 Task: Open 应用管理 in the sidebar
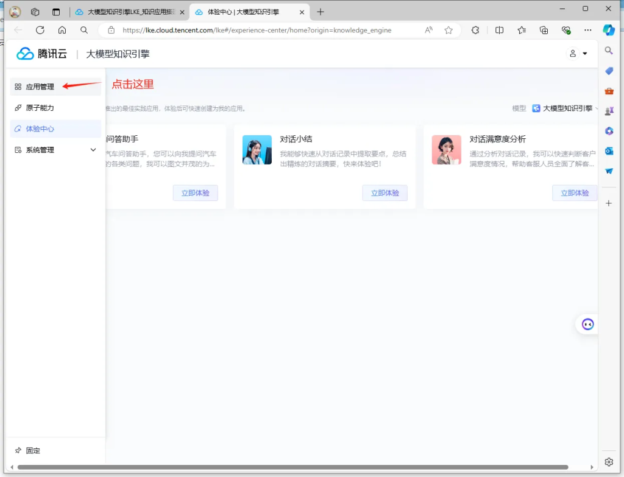click(40, 87)
